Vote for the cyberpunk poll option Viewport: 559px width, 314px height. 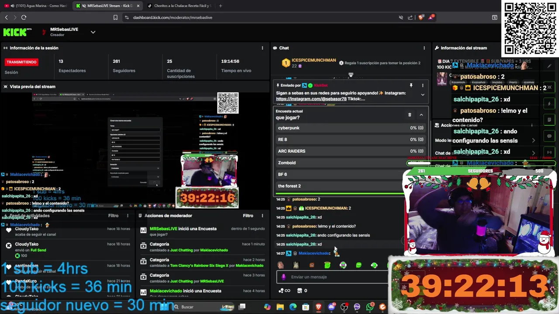pos(351,128)
